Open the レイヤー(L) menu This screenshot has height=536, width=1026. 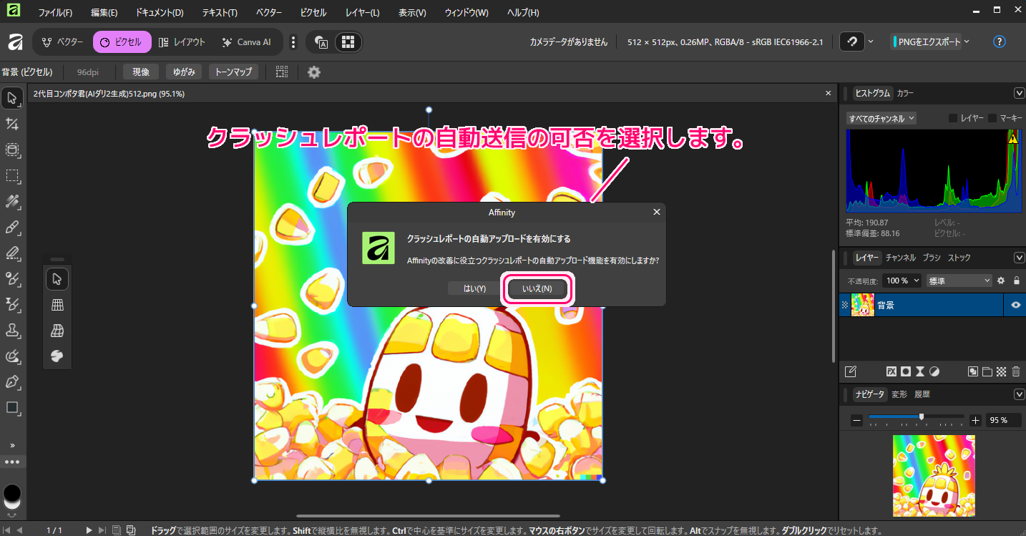click(362, 13)
